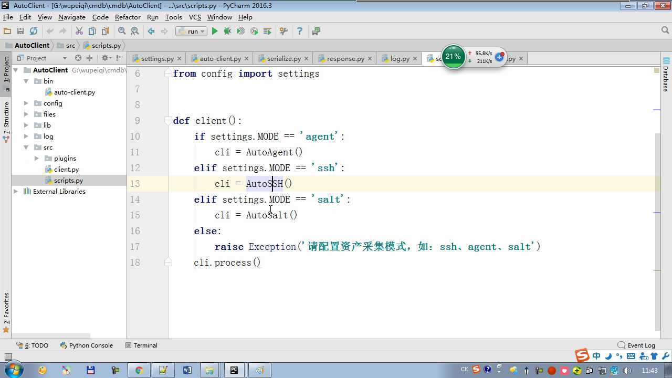Click the Cut scissors icon

pyautogui.click(x=79, y=31)
